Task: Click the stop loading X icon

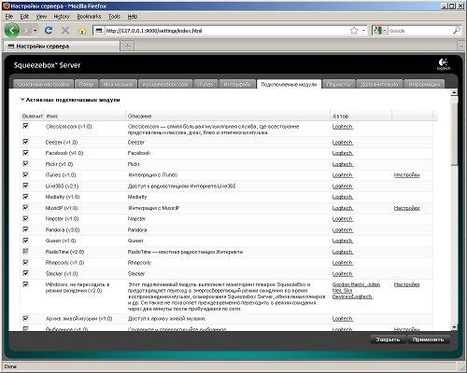Action: [x=65, y=31]
